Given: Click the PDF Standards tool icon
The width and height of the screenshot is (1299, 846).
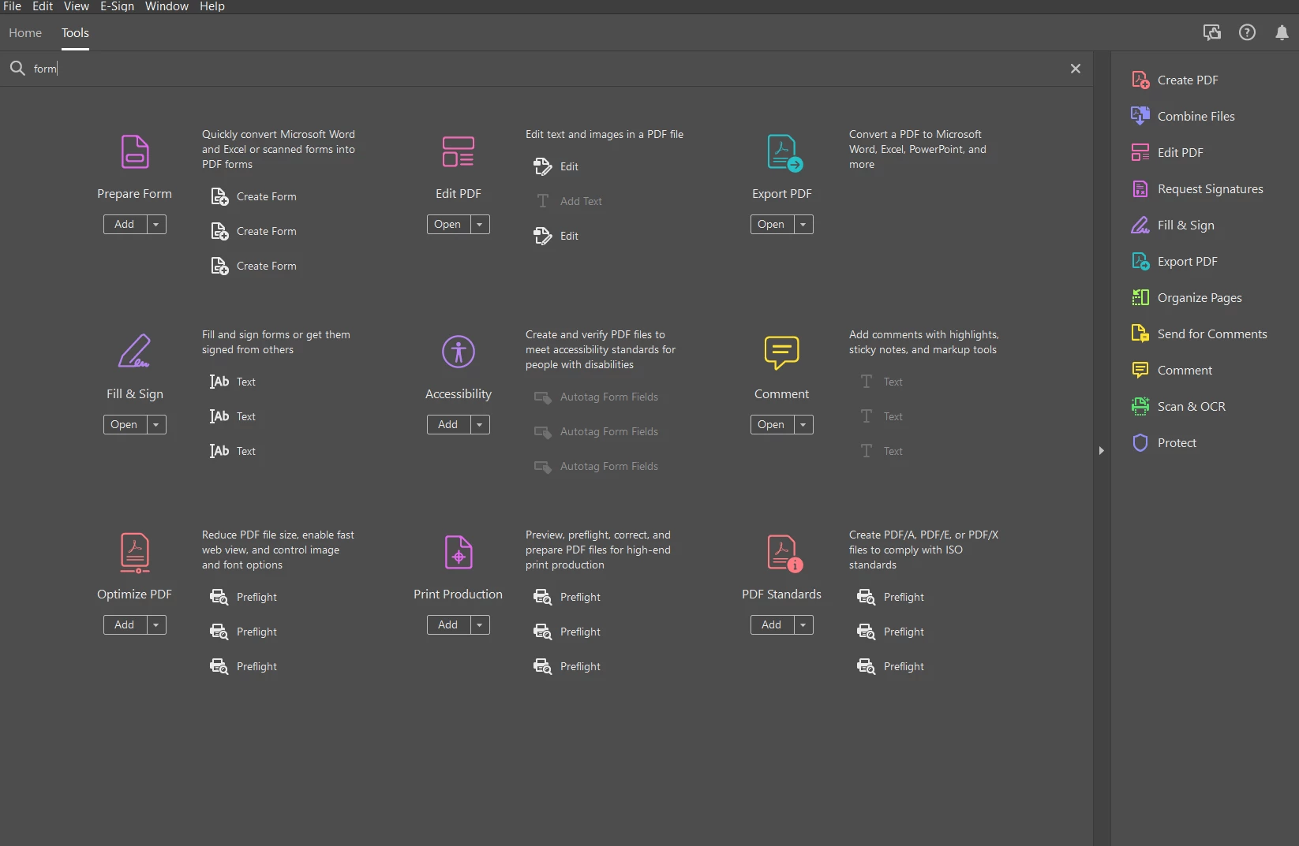Looking at the screenshot, I should [784, 553].
